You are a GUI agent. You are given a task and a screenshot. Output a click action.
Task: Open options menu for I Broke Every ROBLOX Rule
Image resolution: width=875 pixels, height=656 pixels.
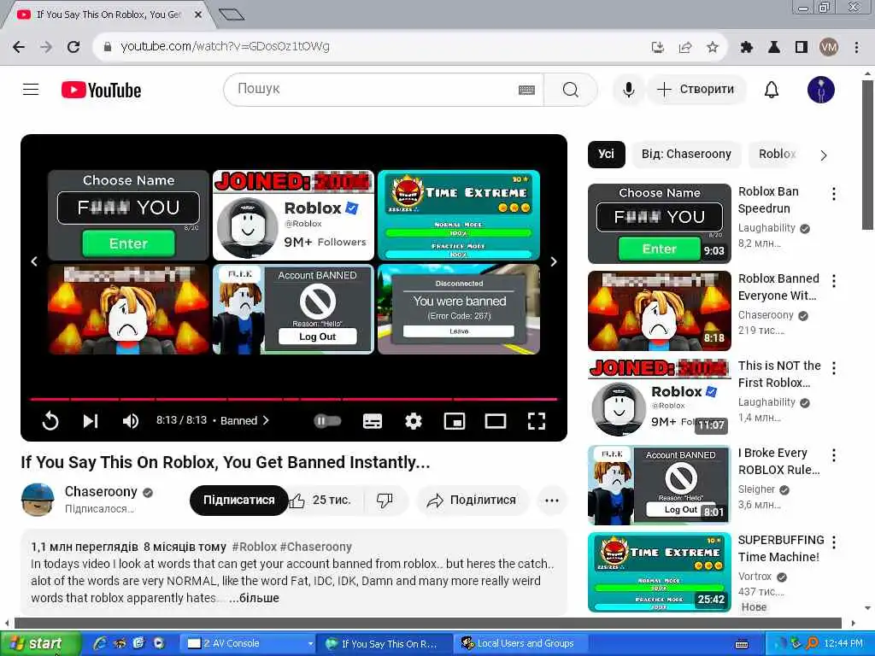pyautogui.click(x=834, y=454)
